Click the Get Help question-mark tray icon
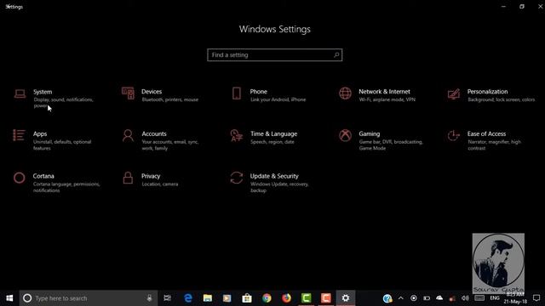Screen dimensions: 545x306 (x=387, y=298)
